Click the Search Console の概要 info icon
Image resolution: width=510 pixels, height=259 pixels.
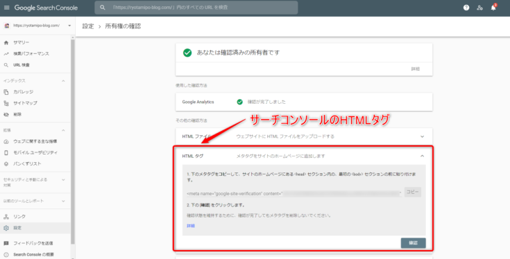(6, 254)
